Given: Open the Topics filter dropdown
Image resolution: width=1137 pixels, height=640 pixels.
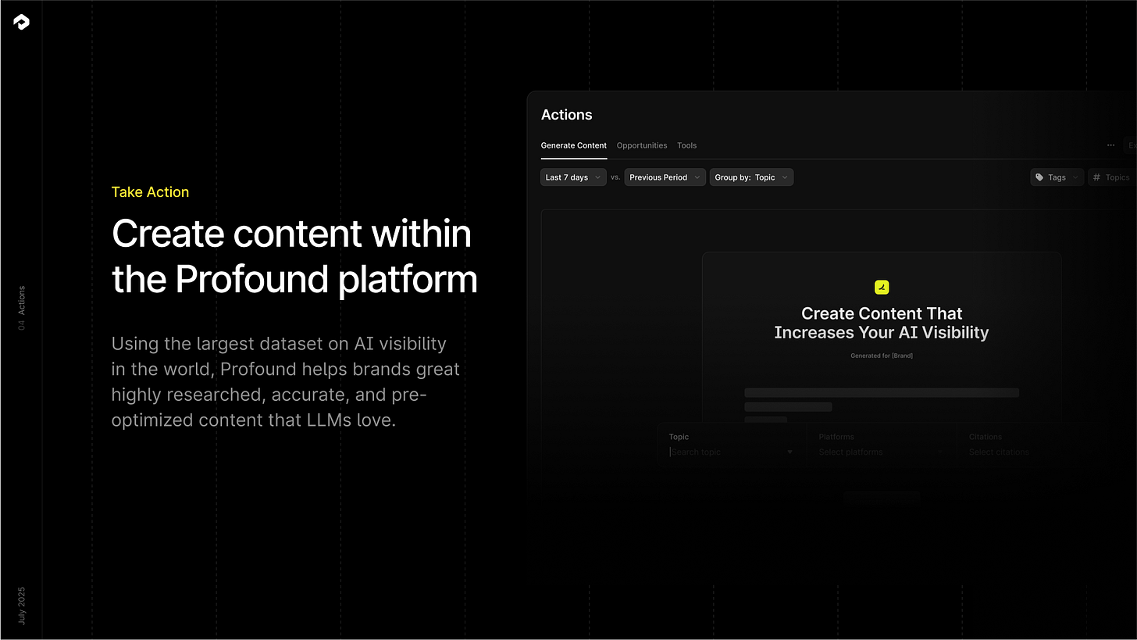Looking at the screenshot, I should [1113, 177].
